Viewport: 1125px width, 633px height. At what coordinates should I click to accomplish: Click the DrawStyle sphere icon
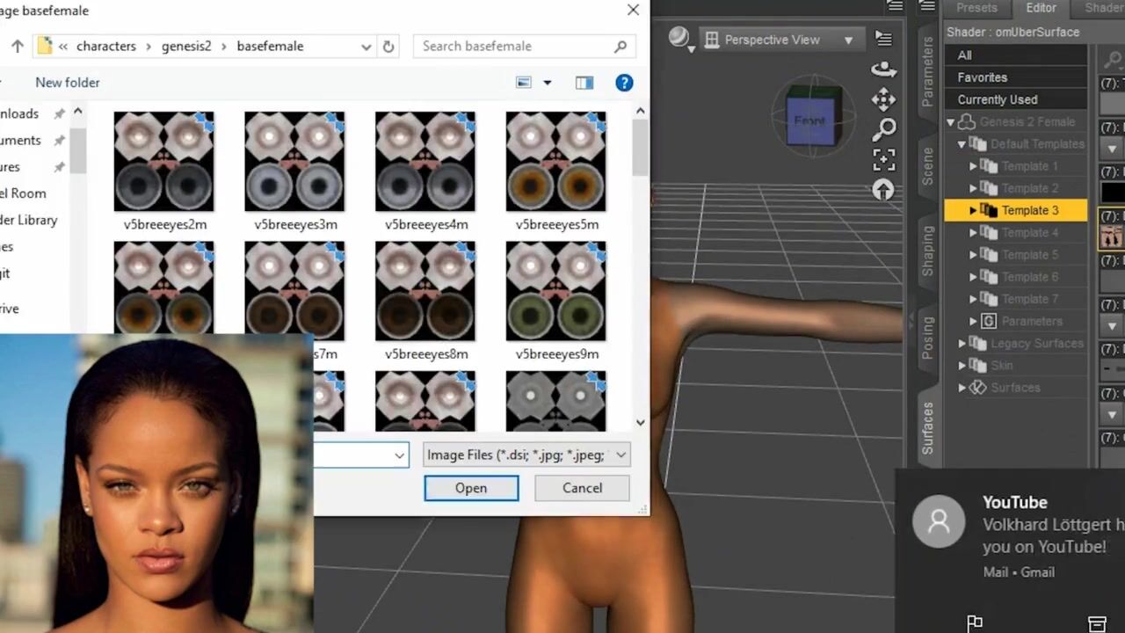(x=679, y=37)
